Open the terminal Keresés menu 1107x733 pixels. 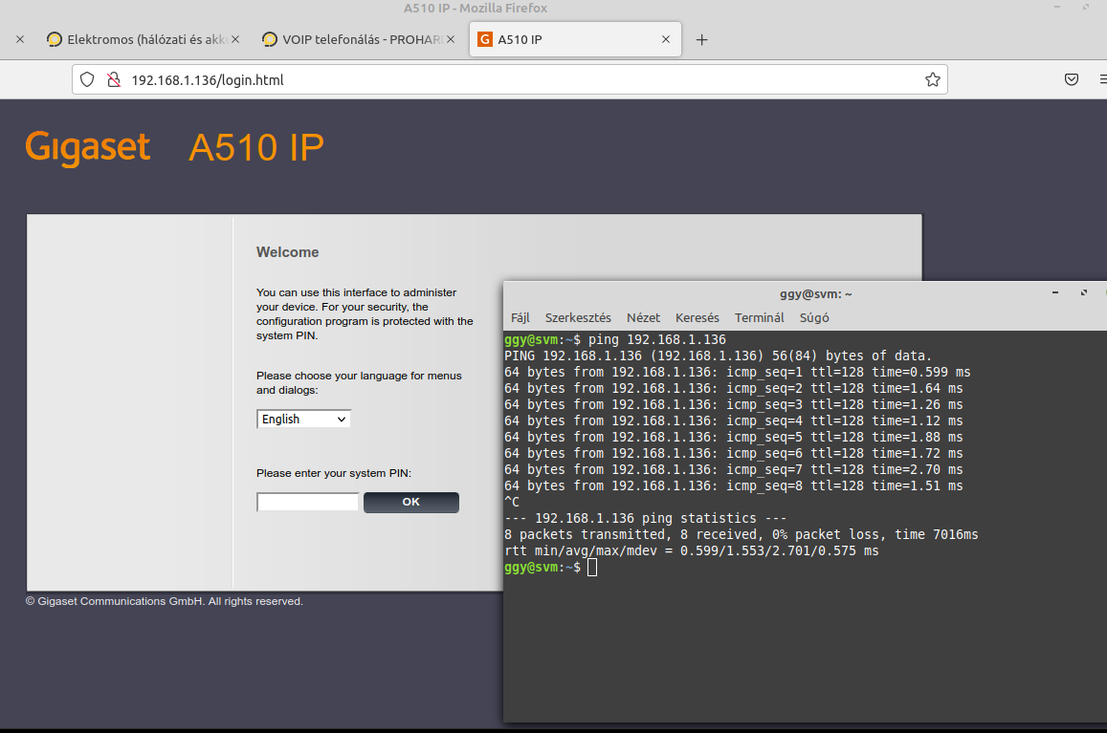697,317
